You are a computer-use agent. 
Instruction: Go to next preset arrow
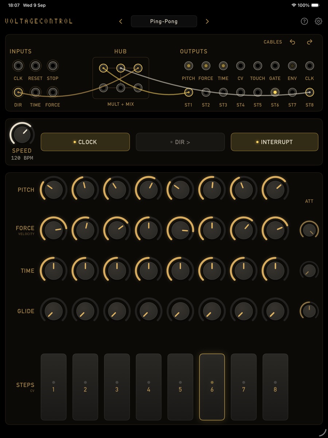(207, 22)
